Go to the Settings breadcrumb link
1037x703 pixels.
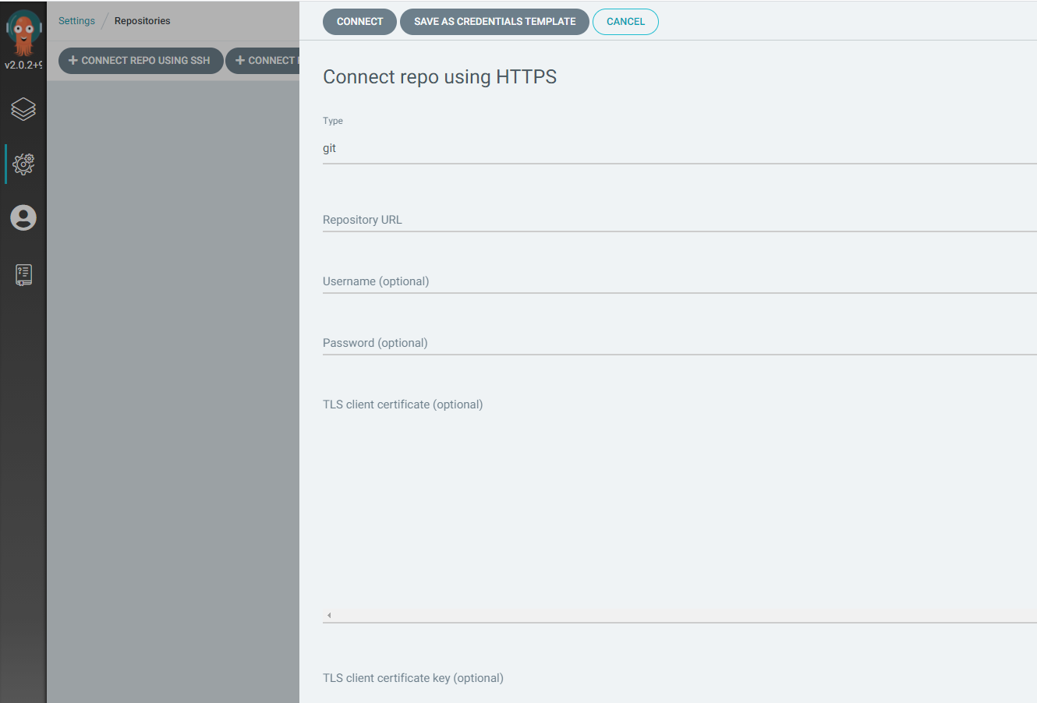pos(76,21)
